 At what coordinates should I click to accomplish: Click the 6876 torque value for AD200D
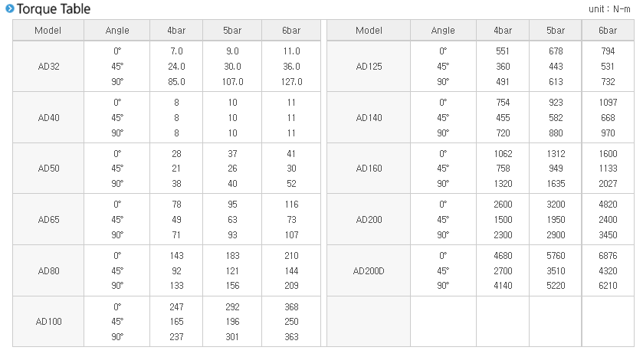608,256
